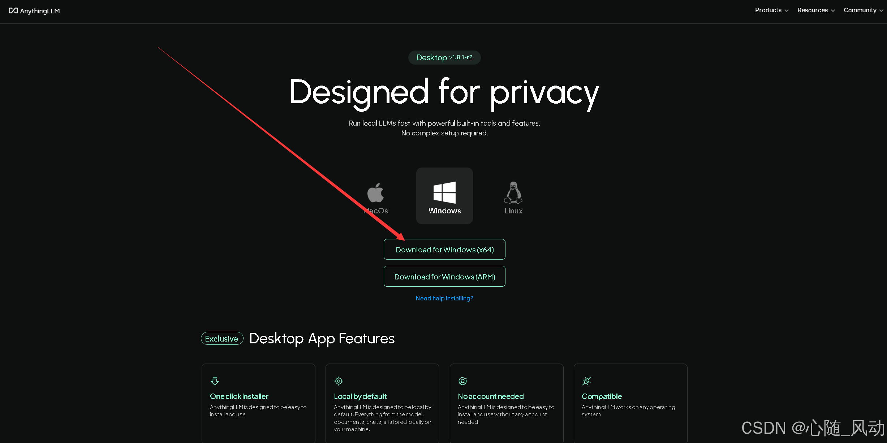Select the Linux penguin icon
The image size is (887, 443).
click(513, 192)
